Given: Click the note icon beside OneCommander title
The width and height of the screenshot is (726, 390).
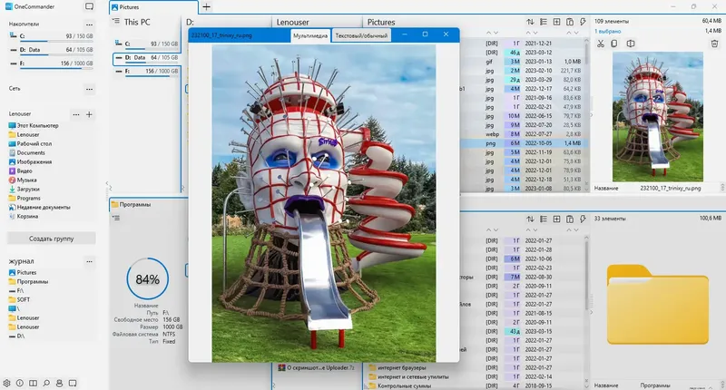Looking at the screenshot, I should 89,6.
